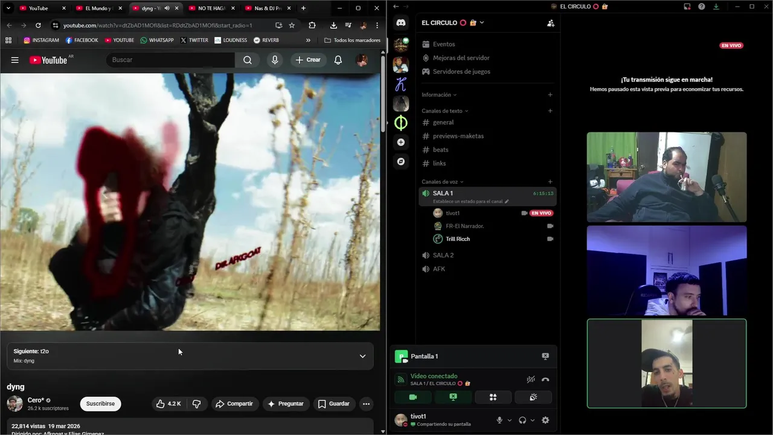The image size is (773, 435).
Task: Open YouTube notifications bell
Action: (338, 60)
